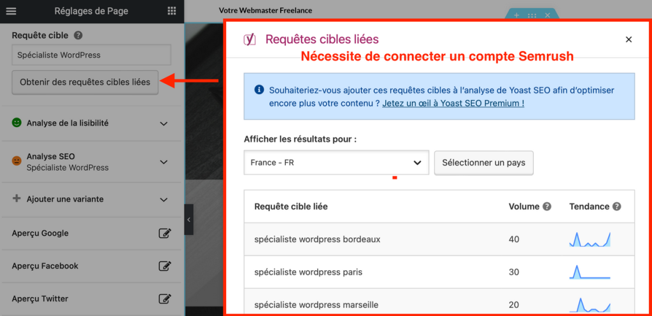Open the France - FR country dropdown

coord(336,163)
